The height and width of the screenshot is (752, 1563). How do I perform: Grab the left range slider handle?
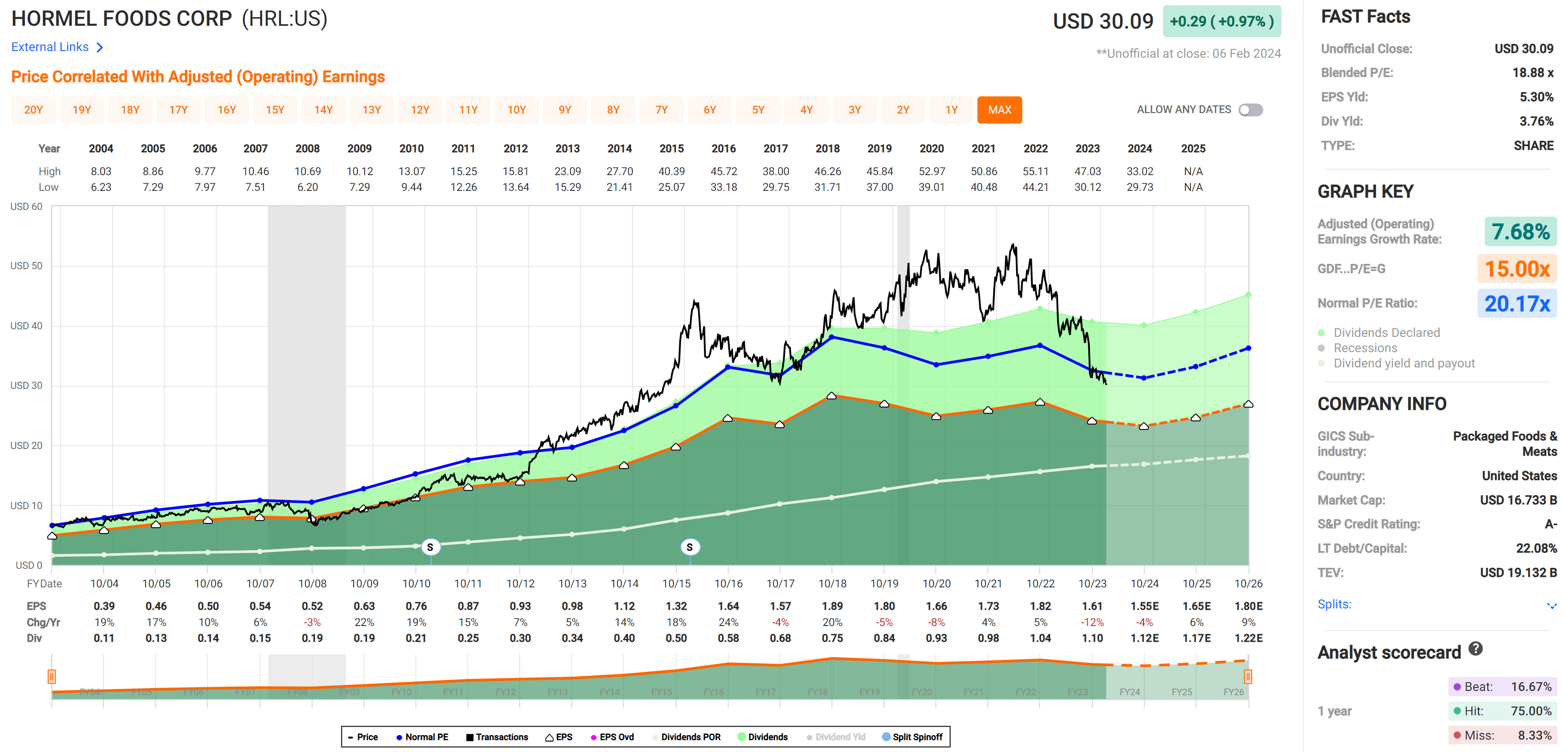[x=52, y=676]
